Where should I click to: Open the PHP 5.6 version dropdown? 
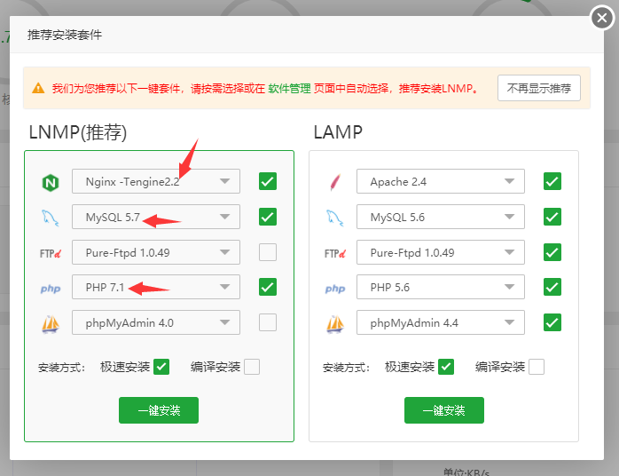click(x=441, y=288)
